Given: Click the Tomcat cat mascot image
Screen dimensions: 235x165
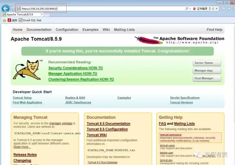Looking at the screenshot, I should click(28, 70).
